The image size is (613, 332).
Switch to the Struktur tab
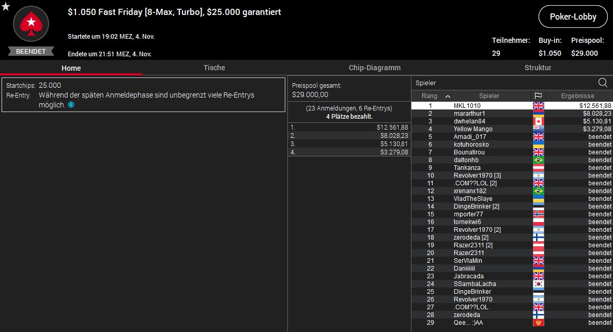(x=538, y=68)
